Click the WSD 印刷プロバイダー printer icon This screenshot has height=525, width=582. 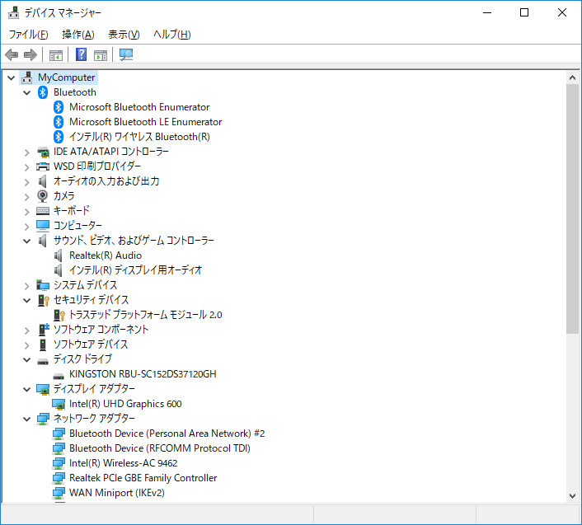43,166
